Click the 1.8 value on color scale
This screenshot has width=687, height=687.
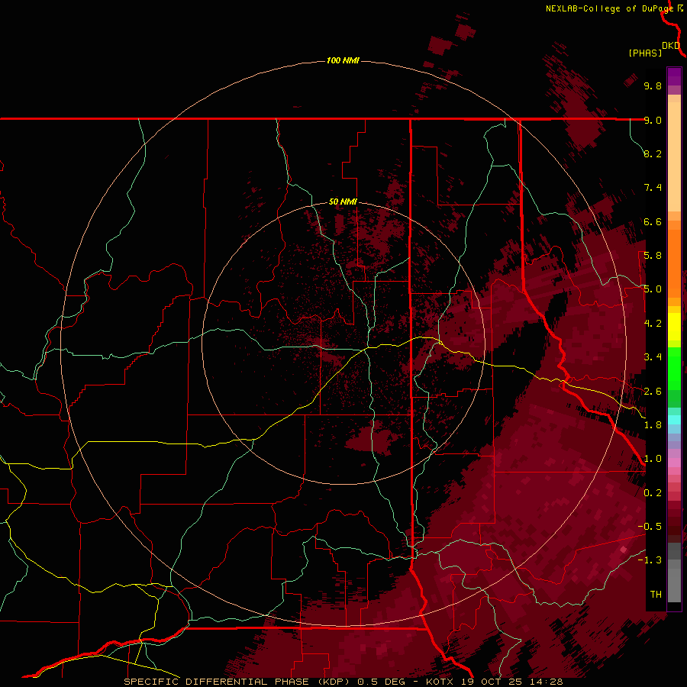653,425
